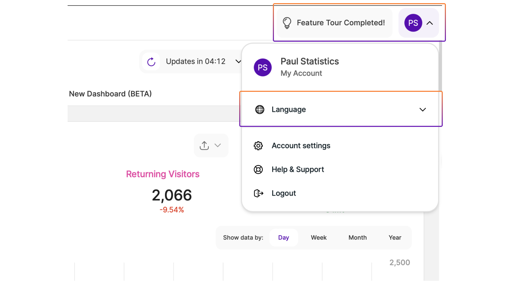Expand the Language dropdown chevron
Viewport: 510px width, 286px height.
[423, 110]
